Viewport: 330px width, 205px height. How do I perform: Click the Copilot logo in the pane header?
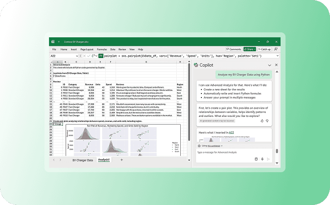pyautogui.click(x=196, y=65)
